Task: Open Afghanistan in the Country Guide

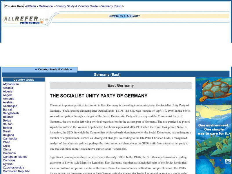Action: point(11,84)
